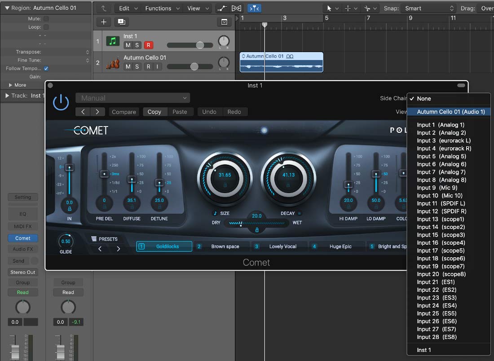Click the lock icon below the dry/wet mix

[x=257, y=230]
